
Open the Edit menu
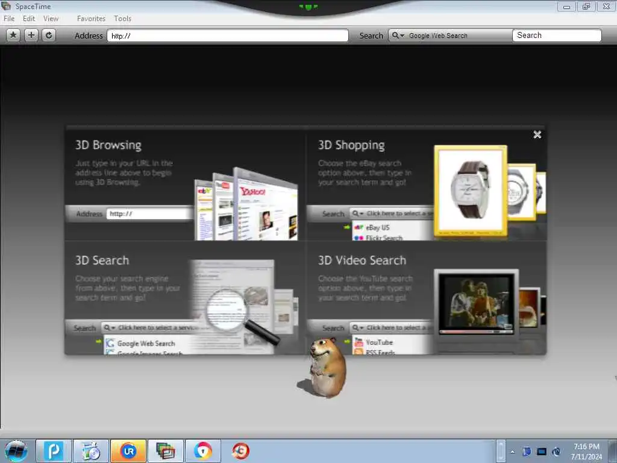29,19
